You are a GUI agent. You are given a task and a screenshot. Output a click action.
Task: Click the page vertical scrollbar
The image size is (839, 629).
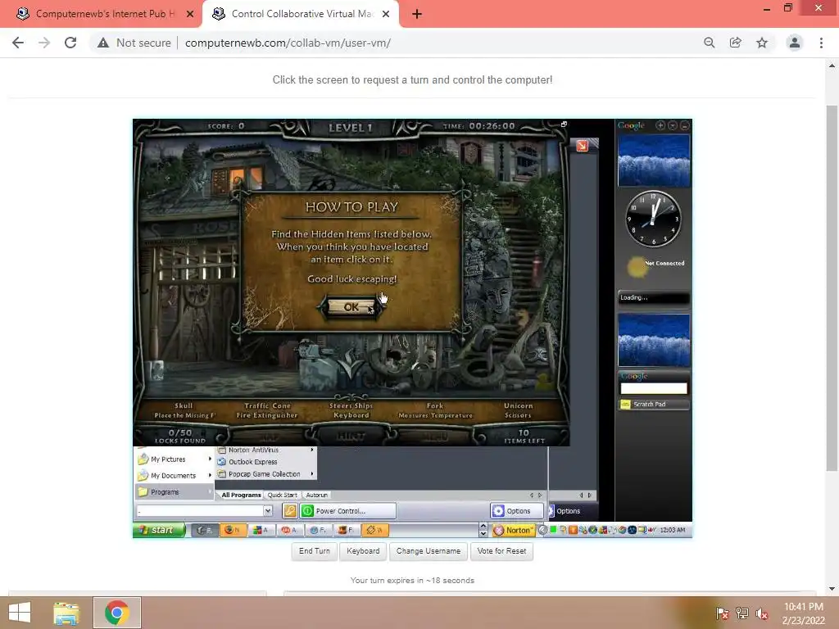(x=832, y=287)
